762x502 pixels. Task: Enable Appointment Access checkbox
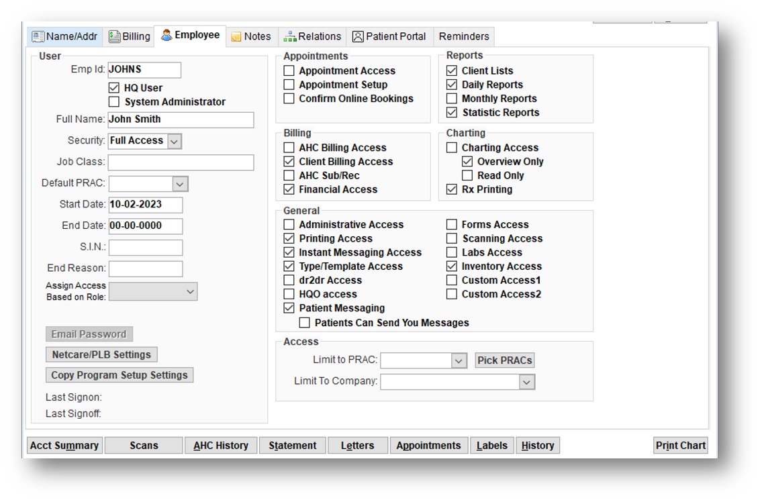pyautogui.click(x=289, y=70)
